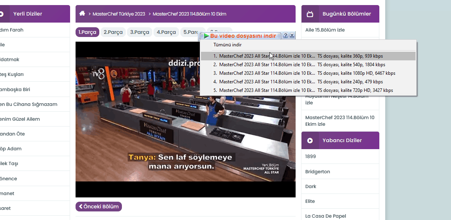Switch to the 5.Parça tab
This screenshot has height=220, width=451.
click(x=190, y=32)
